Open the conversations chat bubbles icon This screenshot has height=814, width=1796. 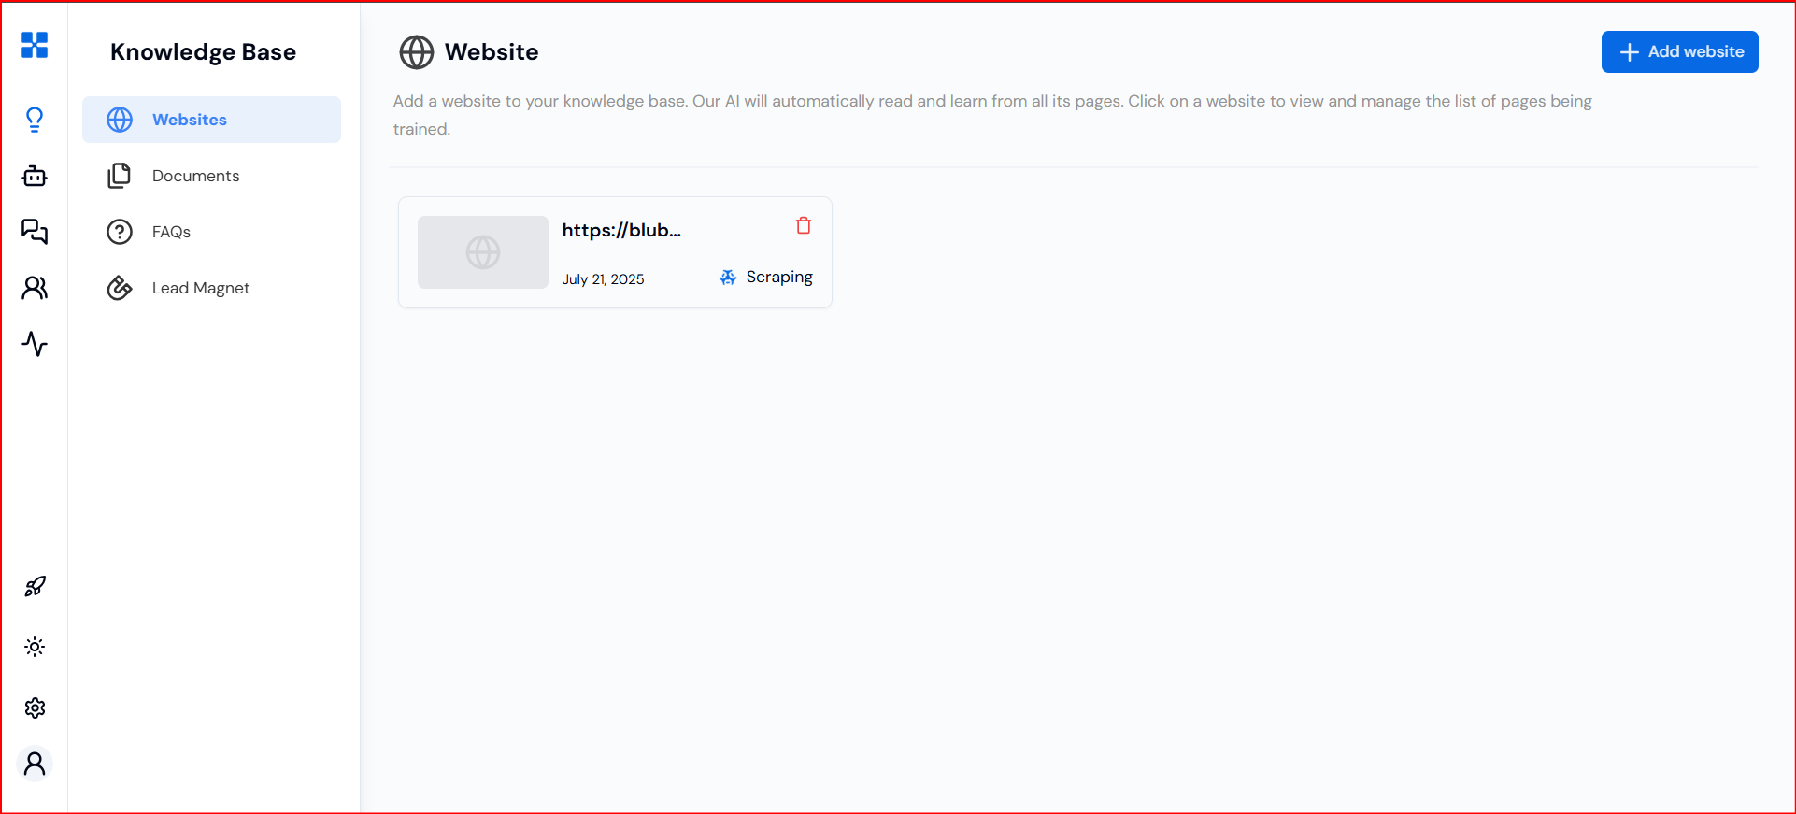click(35, 232)
